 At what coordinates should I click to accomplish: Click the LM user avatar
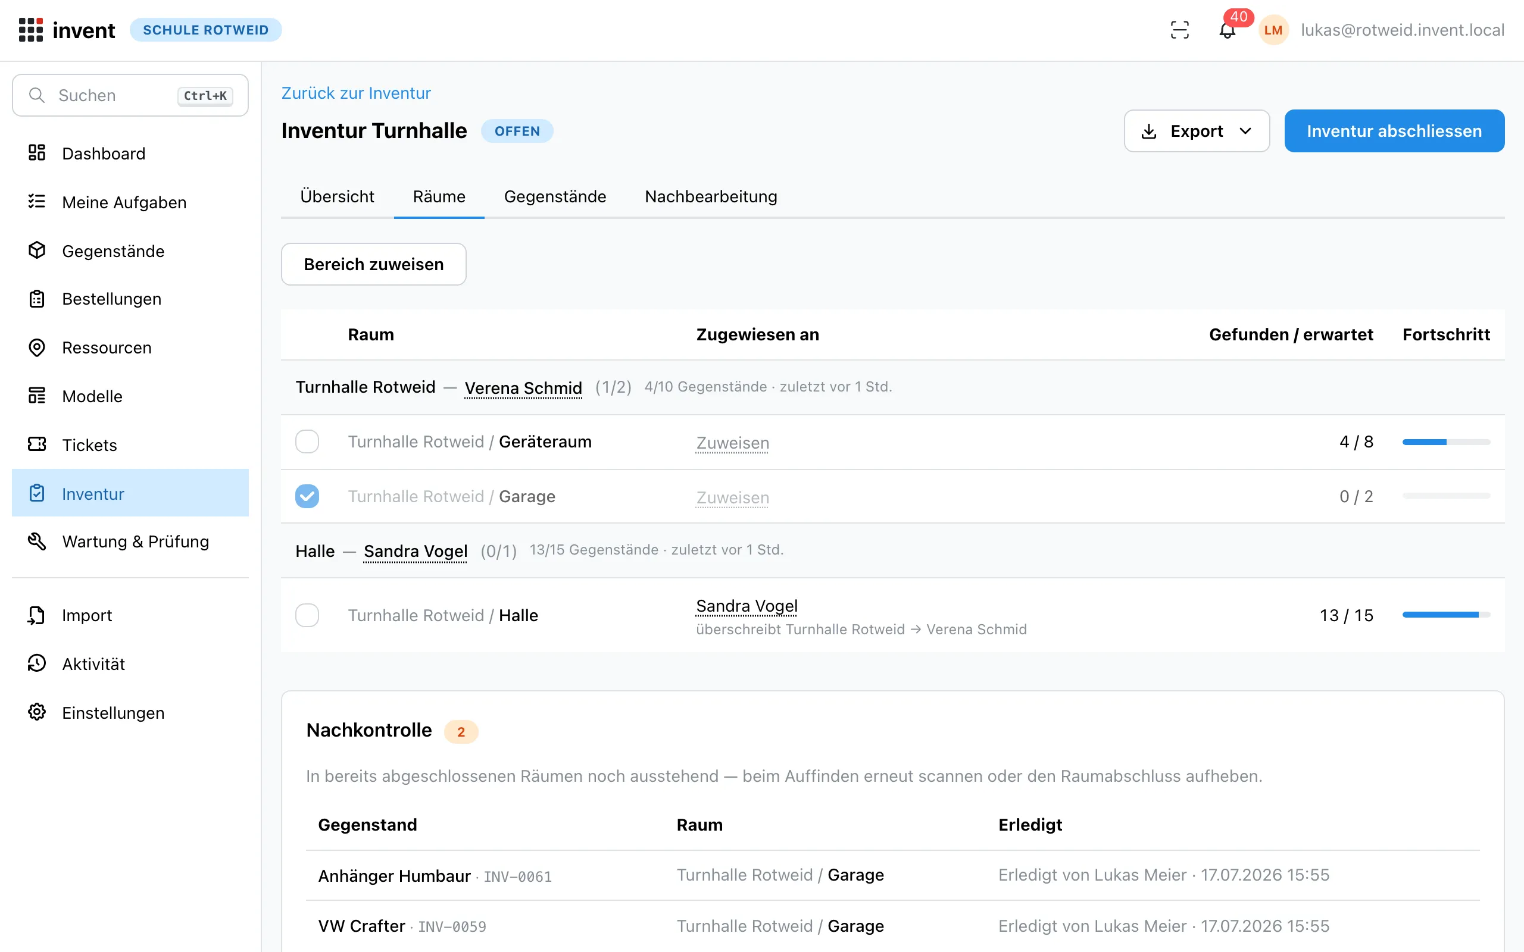(1273, 30)
